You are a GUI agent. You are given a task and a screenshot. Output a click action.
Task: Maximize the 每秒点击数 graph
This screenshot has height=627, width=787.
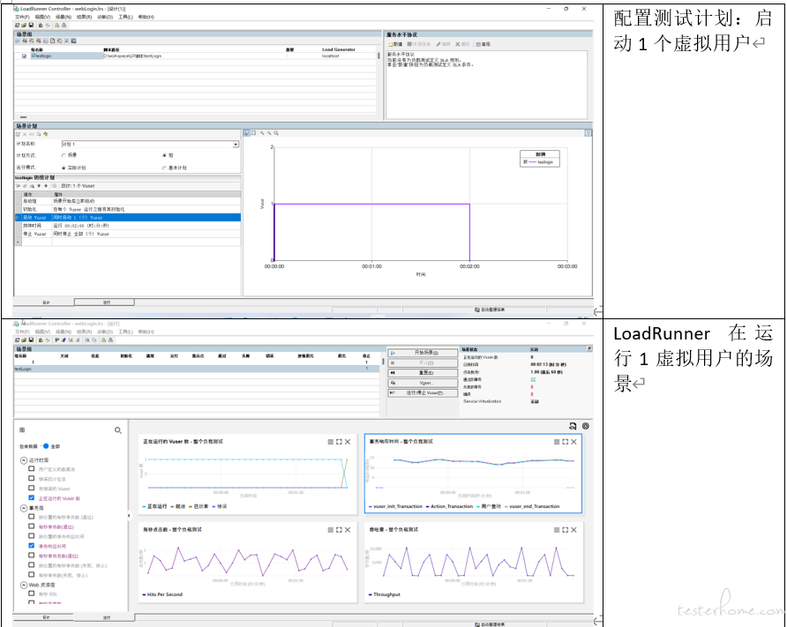(x=339, y=530)
